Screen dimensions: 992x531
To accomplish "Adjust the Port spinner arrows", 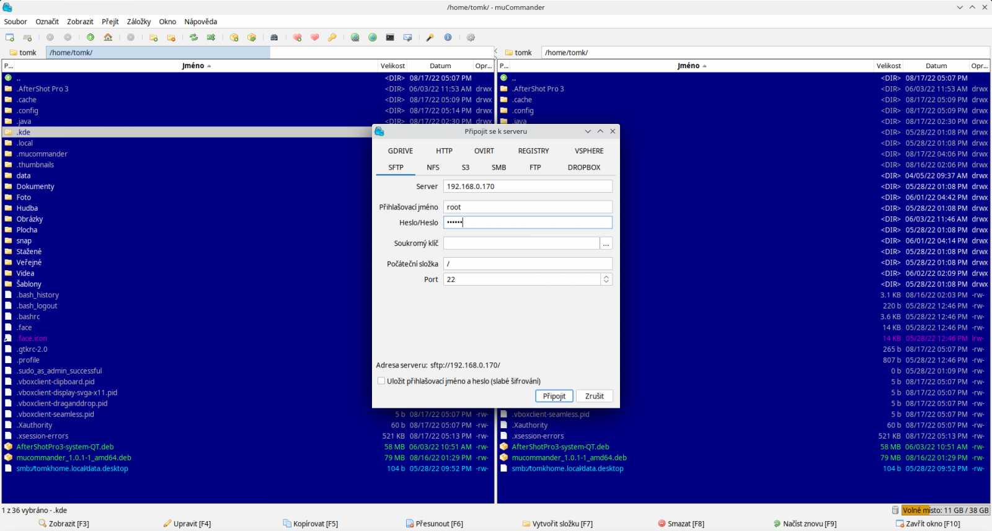I will (606, 279).
